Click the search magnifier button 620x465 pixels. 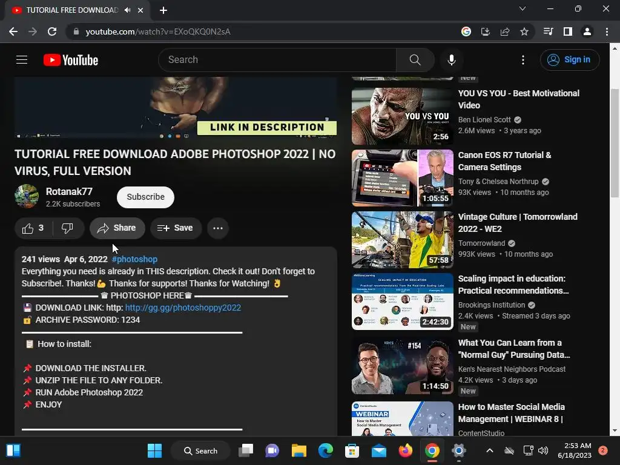415,60
